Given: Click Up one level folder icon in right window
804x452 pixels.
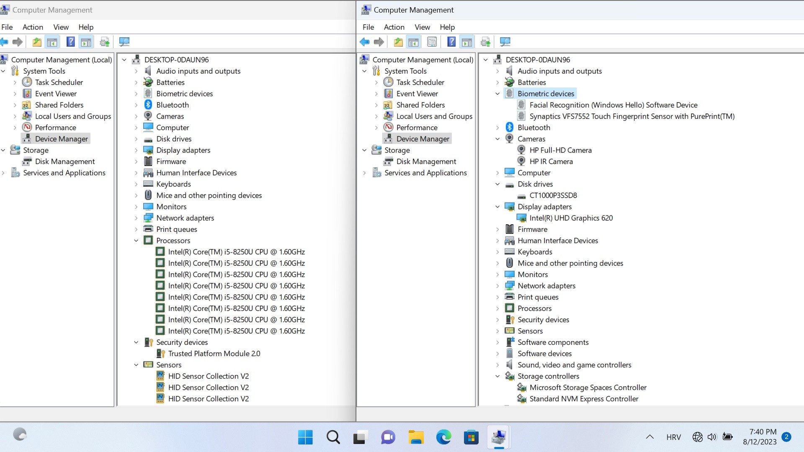Looking at the screenshot, I should (x=398, y=42).
